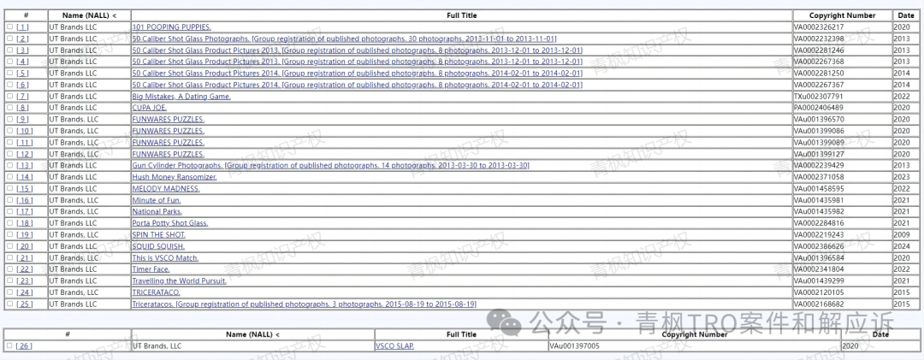Open the 101 POOPING PUPPIES title

tap(171, 27)
